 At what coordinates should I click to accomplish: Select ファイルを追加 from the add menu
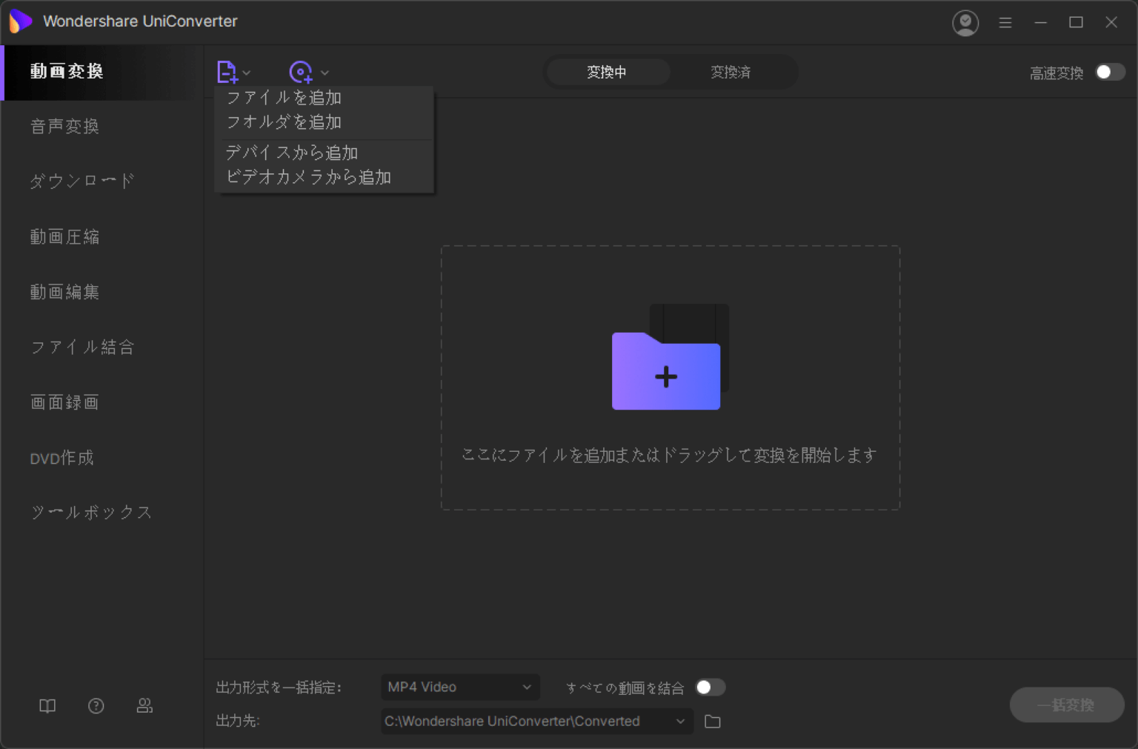pyautogui.click(x=284, y=97)
